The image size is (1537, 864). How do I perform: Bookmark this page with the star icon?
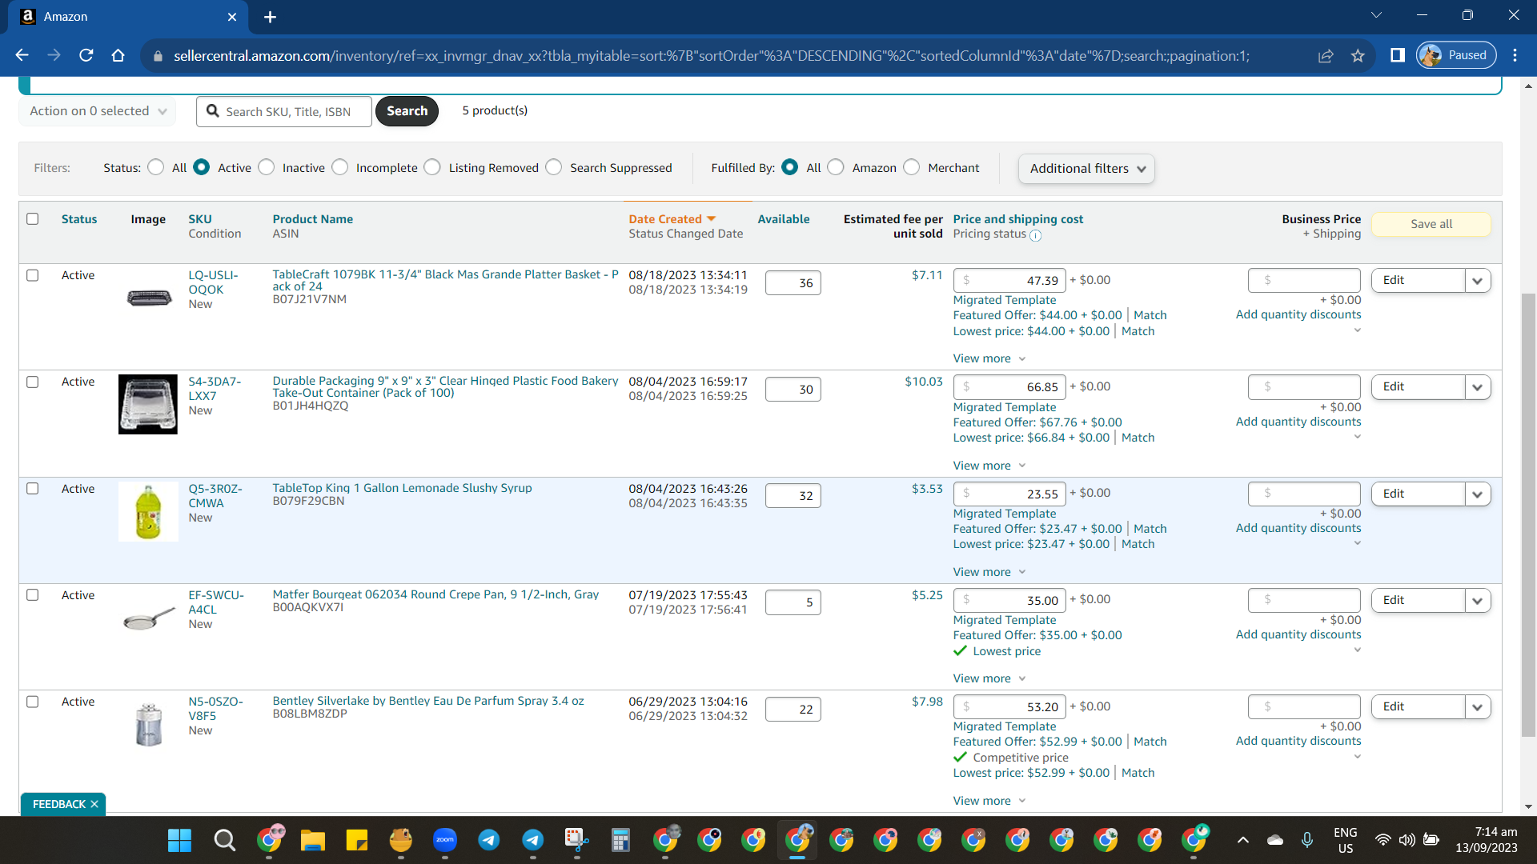pos(1358,55)
